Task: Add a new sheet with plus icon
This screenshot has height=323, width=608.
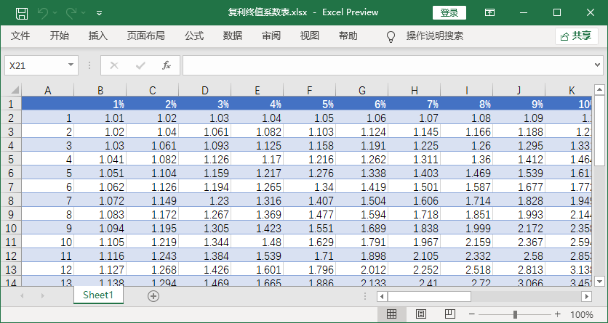Action: 153,295
